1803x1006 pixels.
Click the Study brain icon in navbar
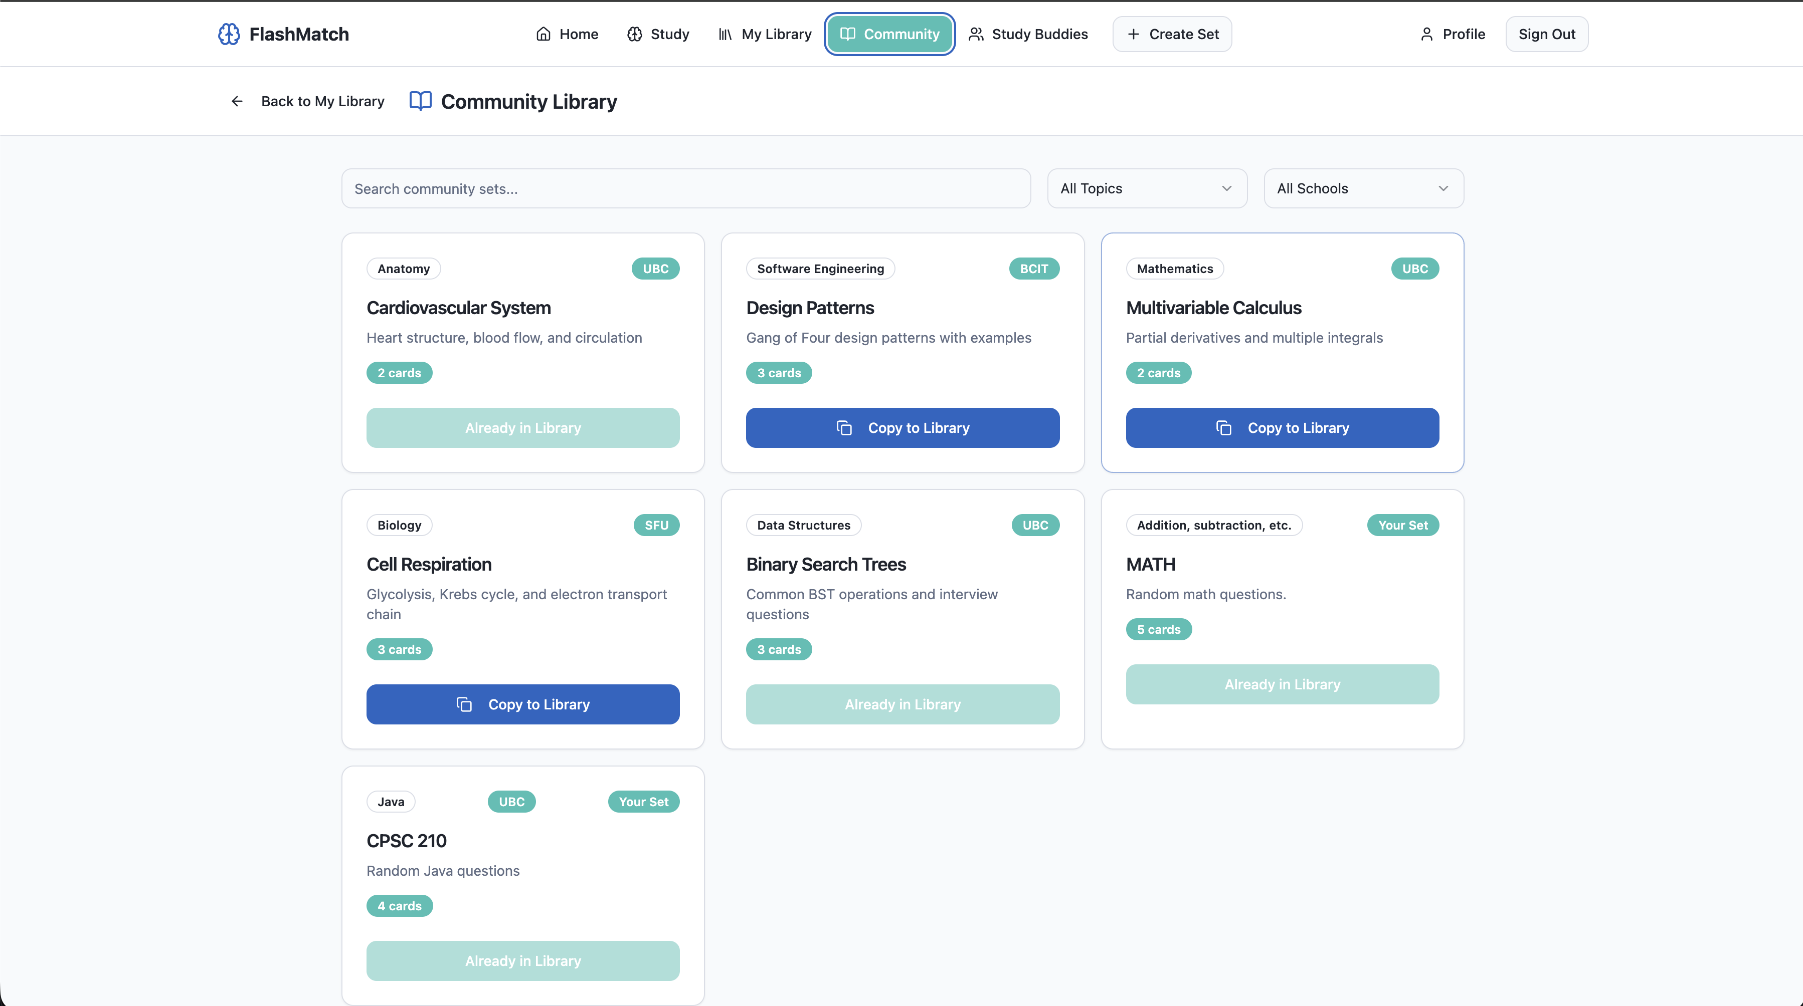pyautogui.click(x=634, y=34)
